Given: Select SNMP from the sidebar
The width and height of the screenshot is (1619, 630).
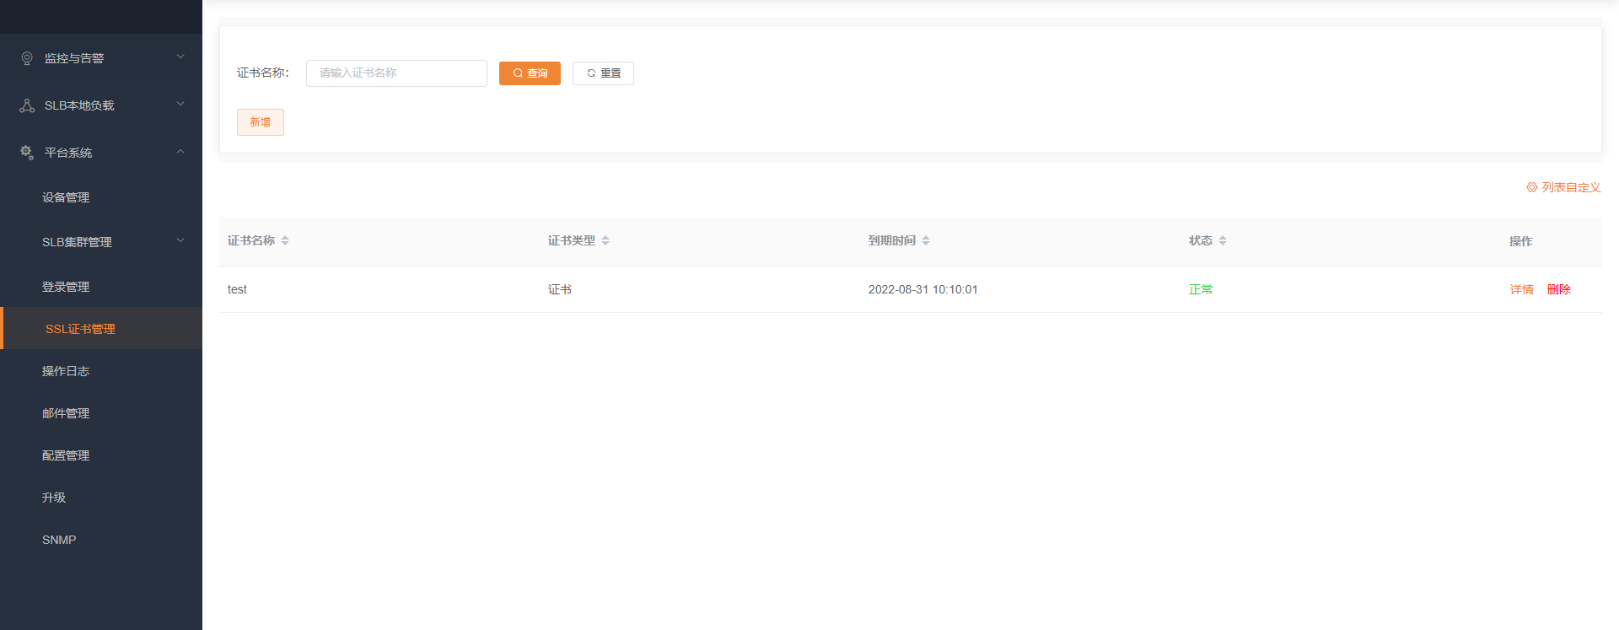Looking at the screenshot, I should click(59, 540).
